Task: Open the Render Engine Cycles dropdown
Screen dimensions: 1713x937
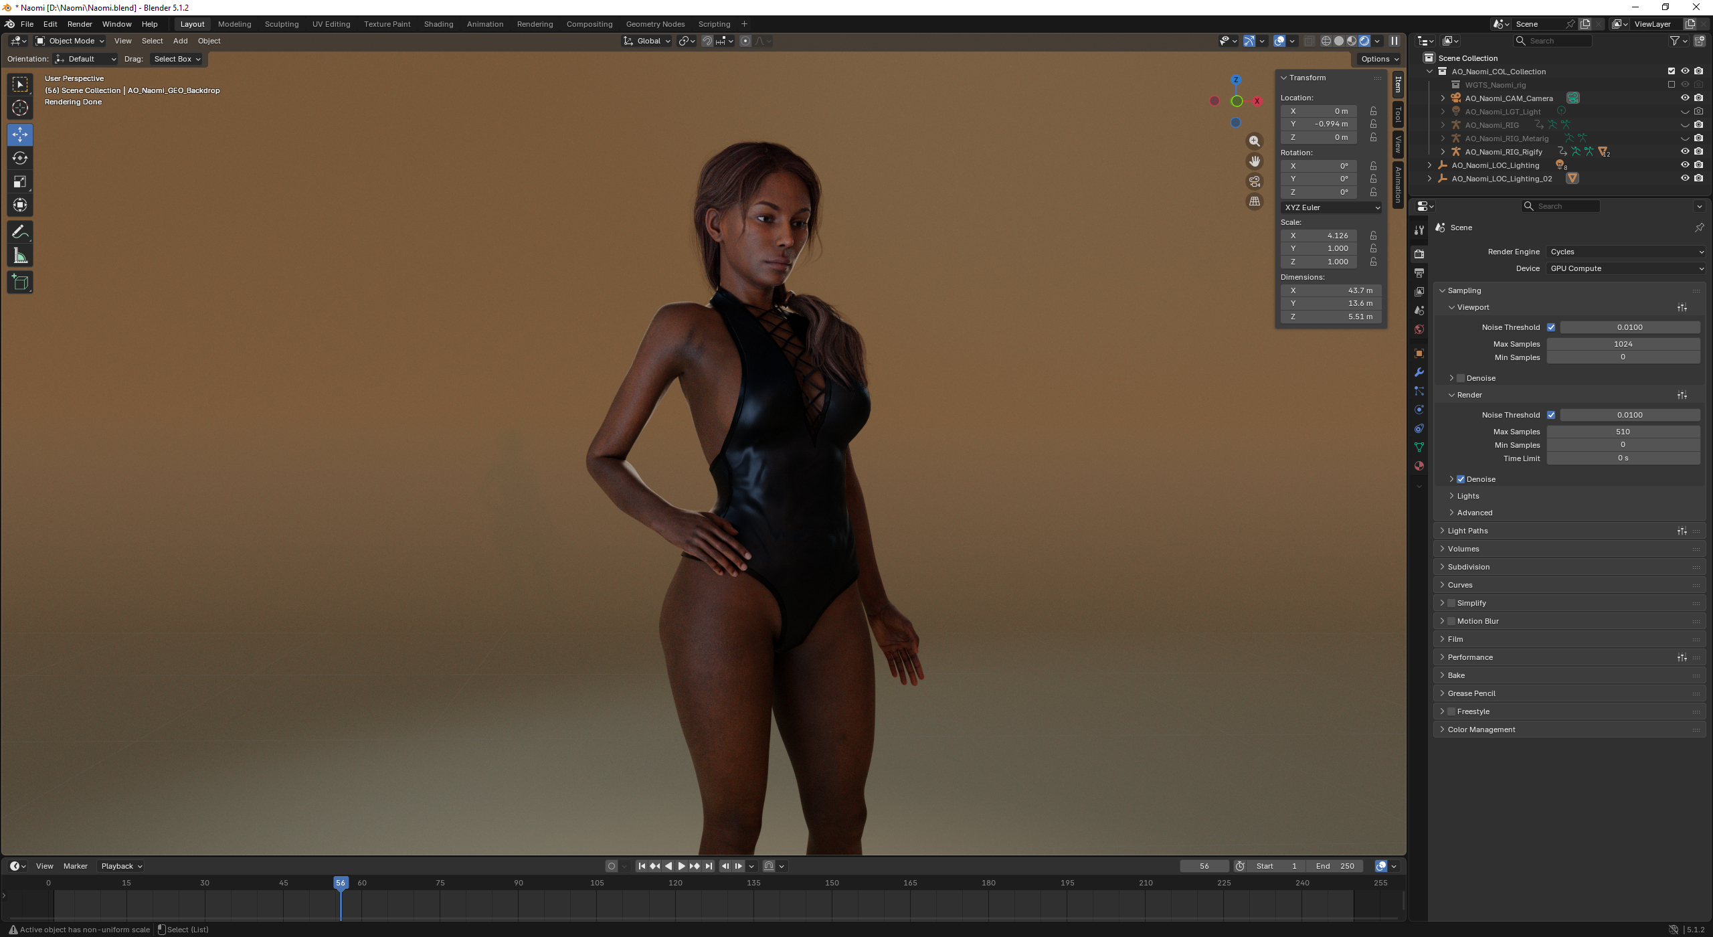Action: pos(1626,252)
